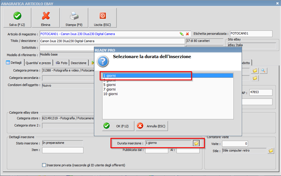Viewport: 281px width, 176px height.
Task: Click the green pencil edit icon for Articolo di magazzino
Action: tap(182, 34)
